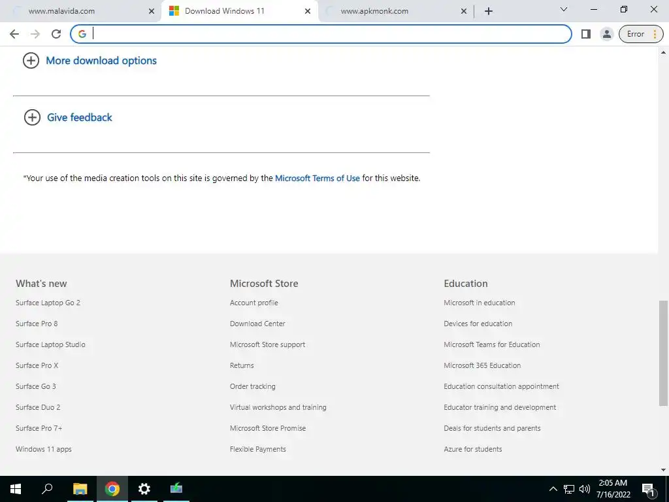
Task: Open the notification center icon
Action: pos(649,489)
